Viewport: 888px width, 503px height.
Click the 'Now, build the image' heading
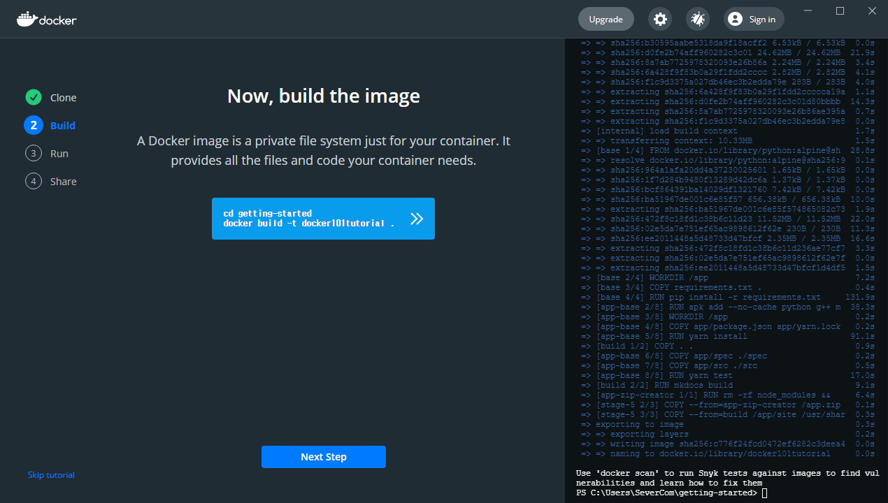pyautogui.click(x=324, y=96)
